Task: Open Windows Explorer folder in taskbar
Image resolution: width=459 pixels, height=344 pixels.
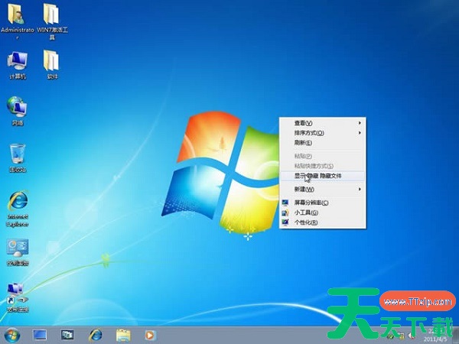Action: (122, 335)
